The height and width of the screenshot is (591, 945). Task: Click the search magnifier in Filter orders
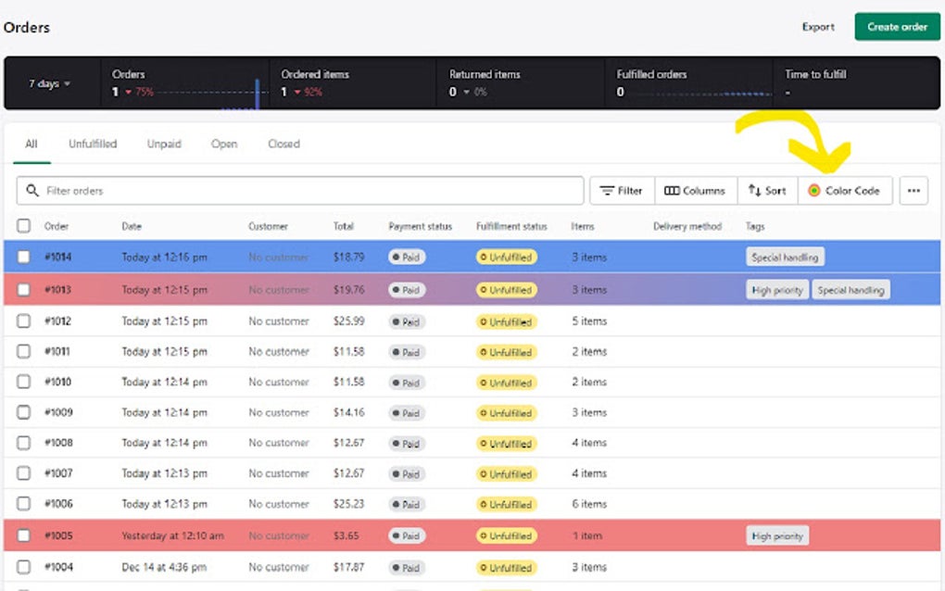(x=33, y=190)
